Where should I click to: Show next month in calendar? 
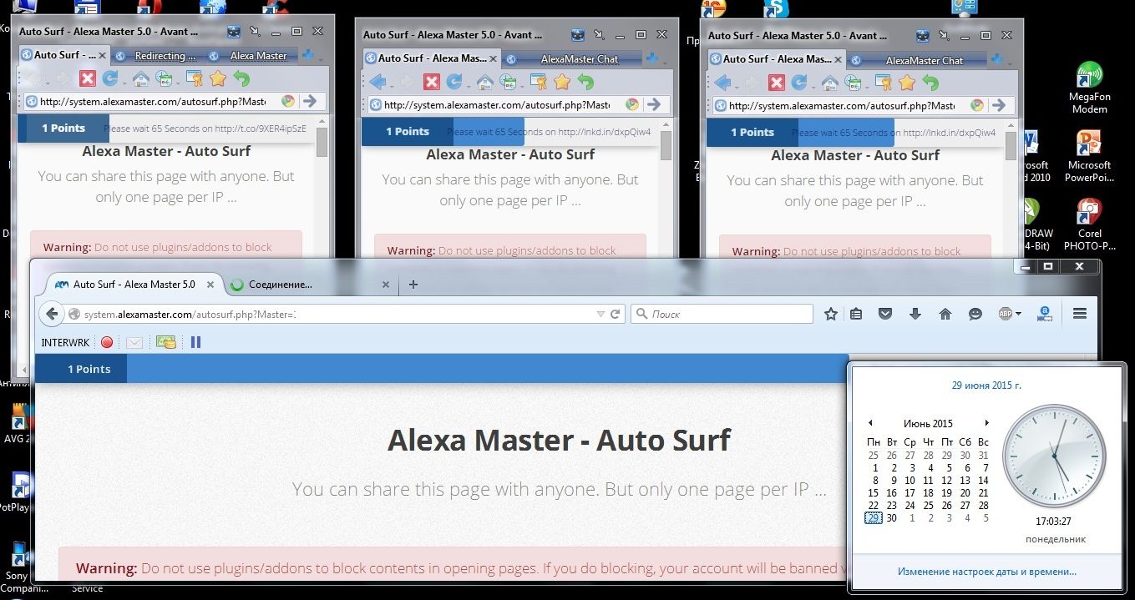pos(986,423)
